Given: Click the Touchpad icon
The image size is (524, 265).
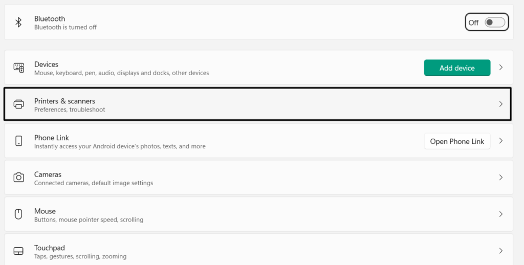Looking at the screenshot, I should click(x=19, y=251).
